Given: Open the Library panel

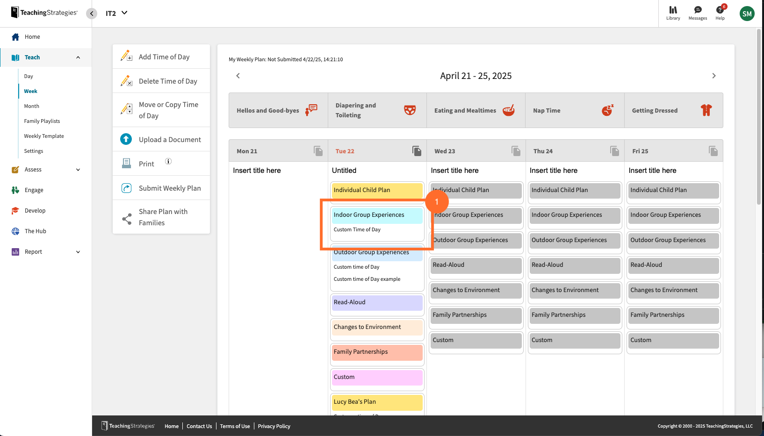Looking at the screenshot, I should click(x=673, y=10).
